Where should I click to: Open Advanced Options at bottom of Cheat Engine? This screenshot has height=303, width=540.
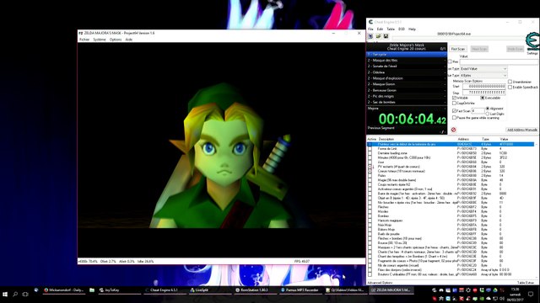coord(380,283)
